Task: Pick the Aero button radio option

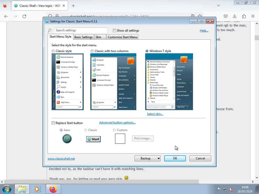Action: coord(61,130)
